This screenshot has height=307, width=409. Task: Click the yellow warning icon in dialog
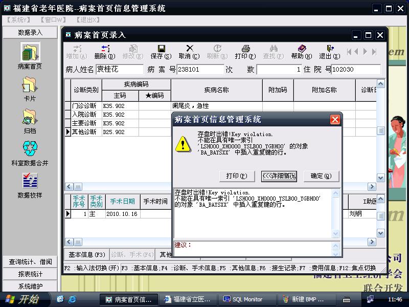click(183, 144)
